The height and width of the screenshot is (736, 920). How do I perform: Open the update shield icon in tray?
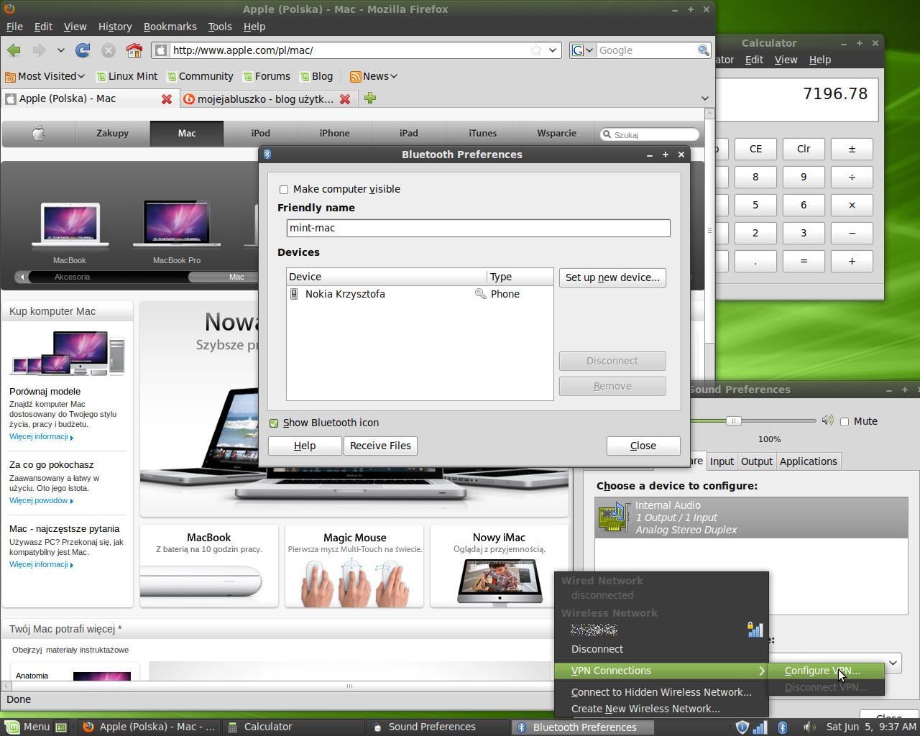coord(742,727)
